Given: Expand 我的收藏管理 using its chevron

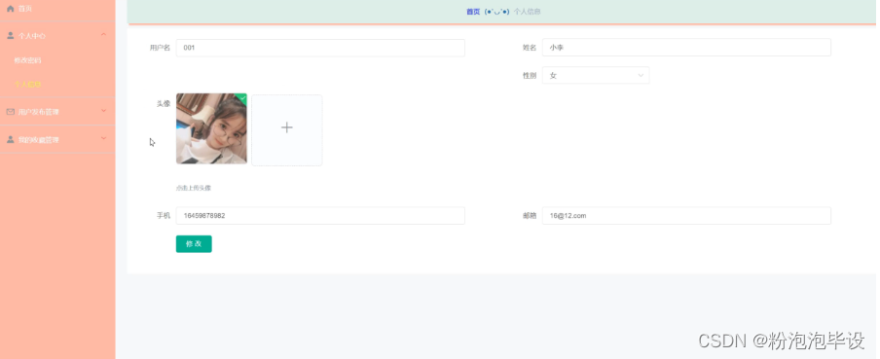Looking at the screenshot, I should click(x=103, y=138).
